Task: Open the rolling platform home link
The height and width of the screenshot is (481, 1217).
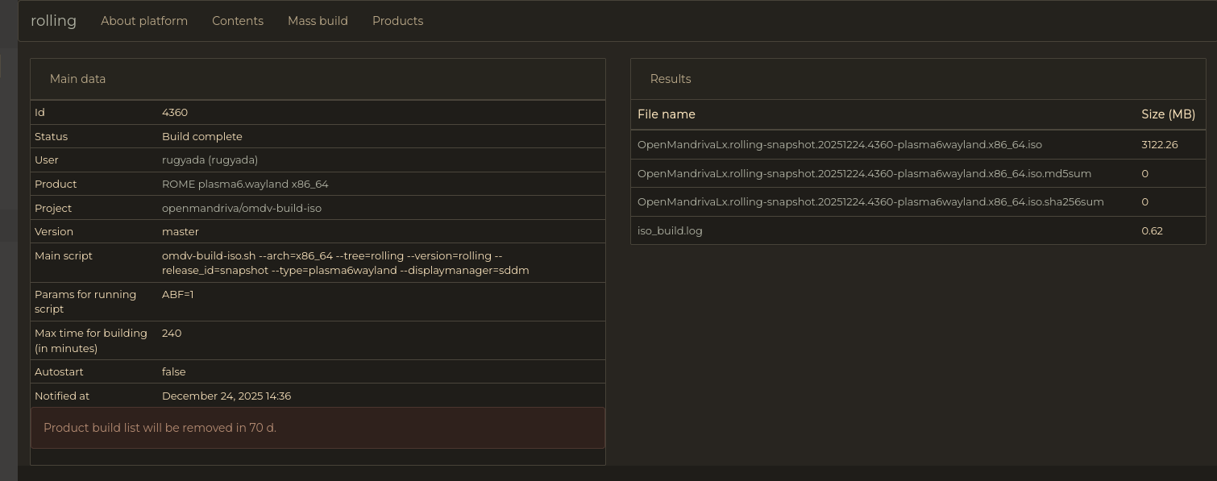Action: click(53, 21)
